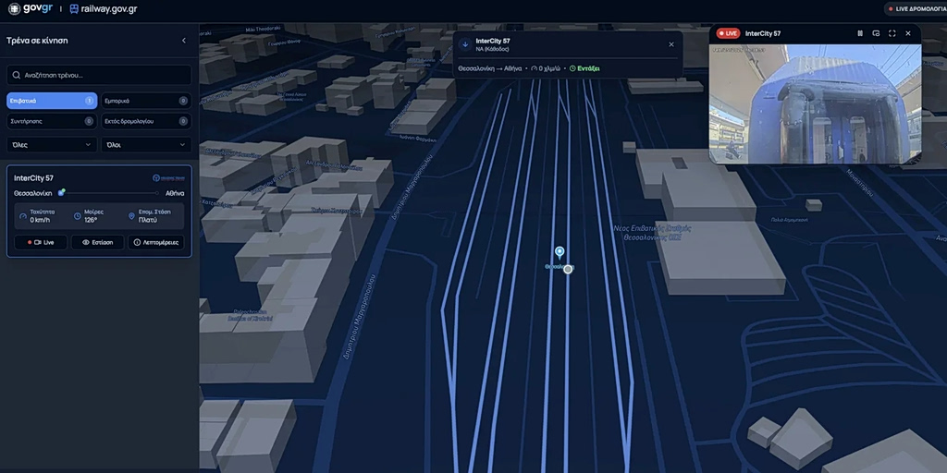
Task: Collapse the Τρένα σε κίνηση sidebar
Action: pos(183,41)
